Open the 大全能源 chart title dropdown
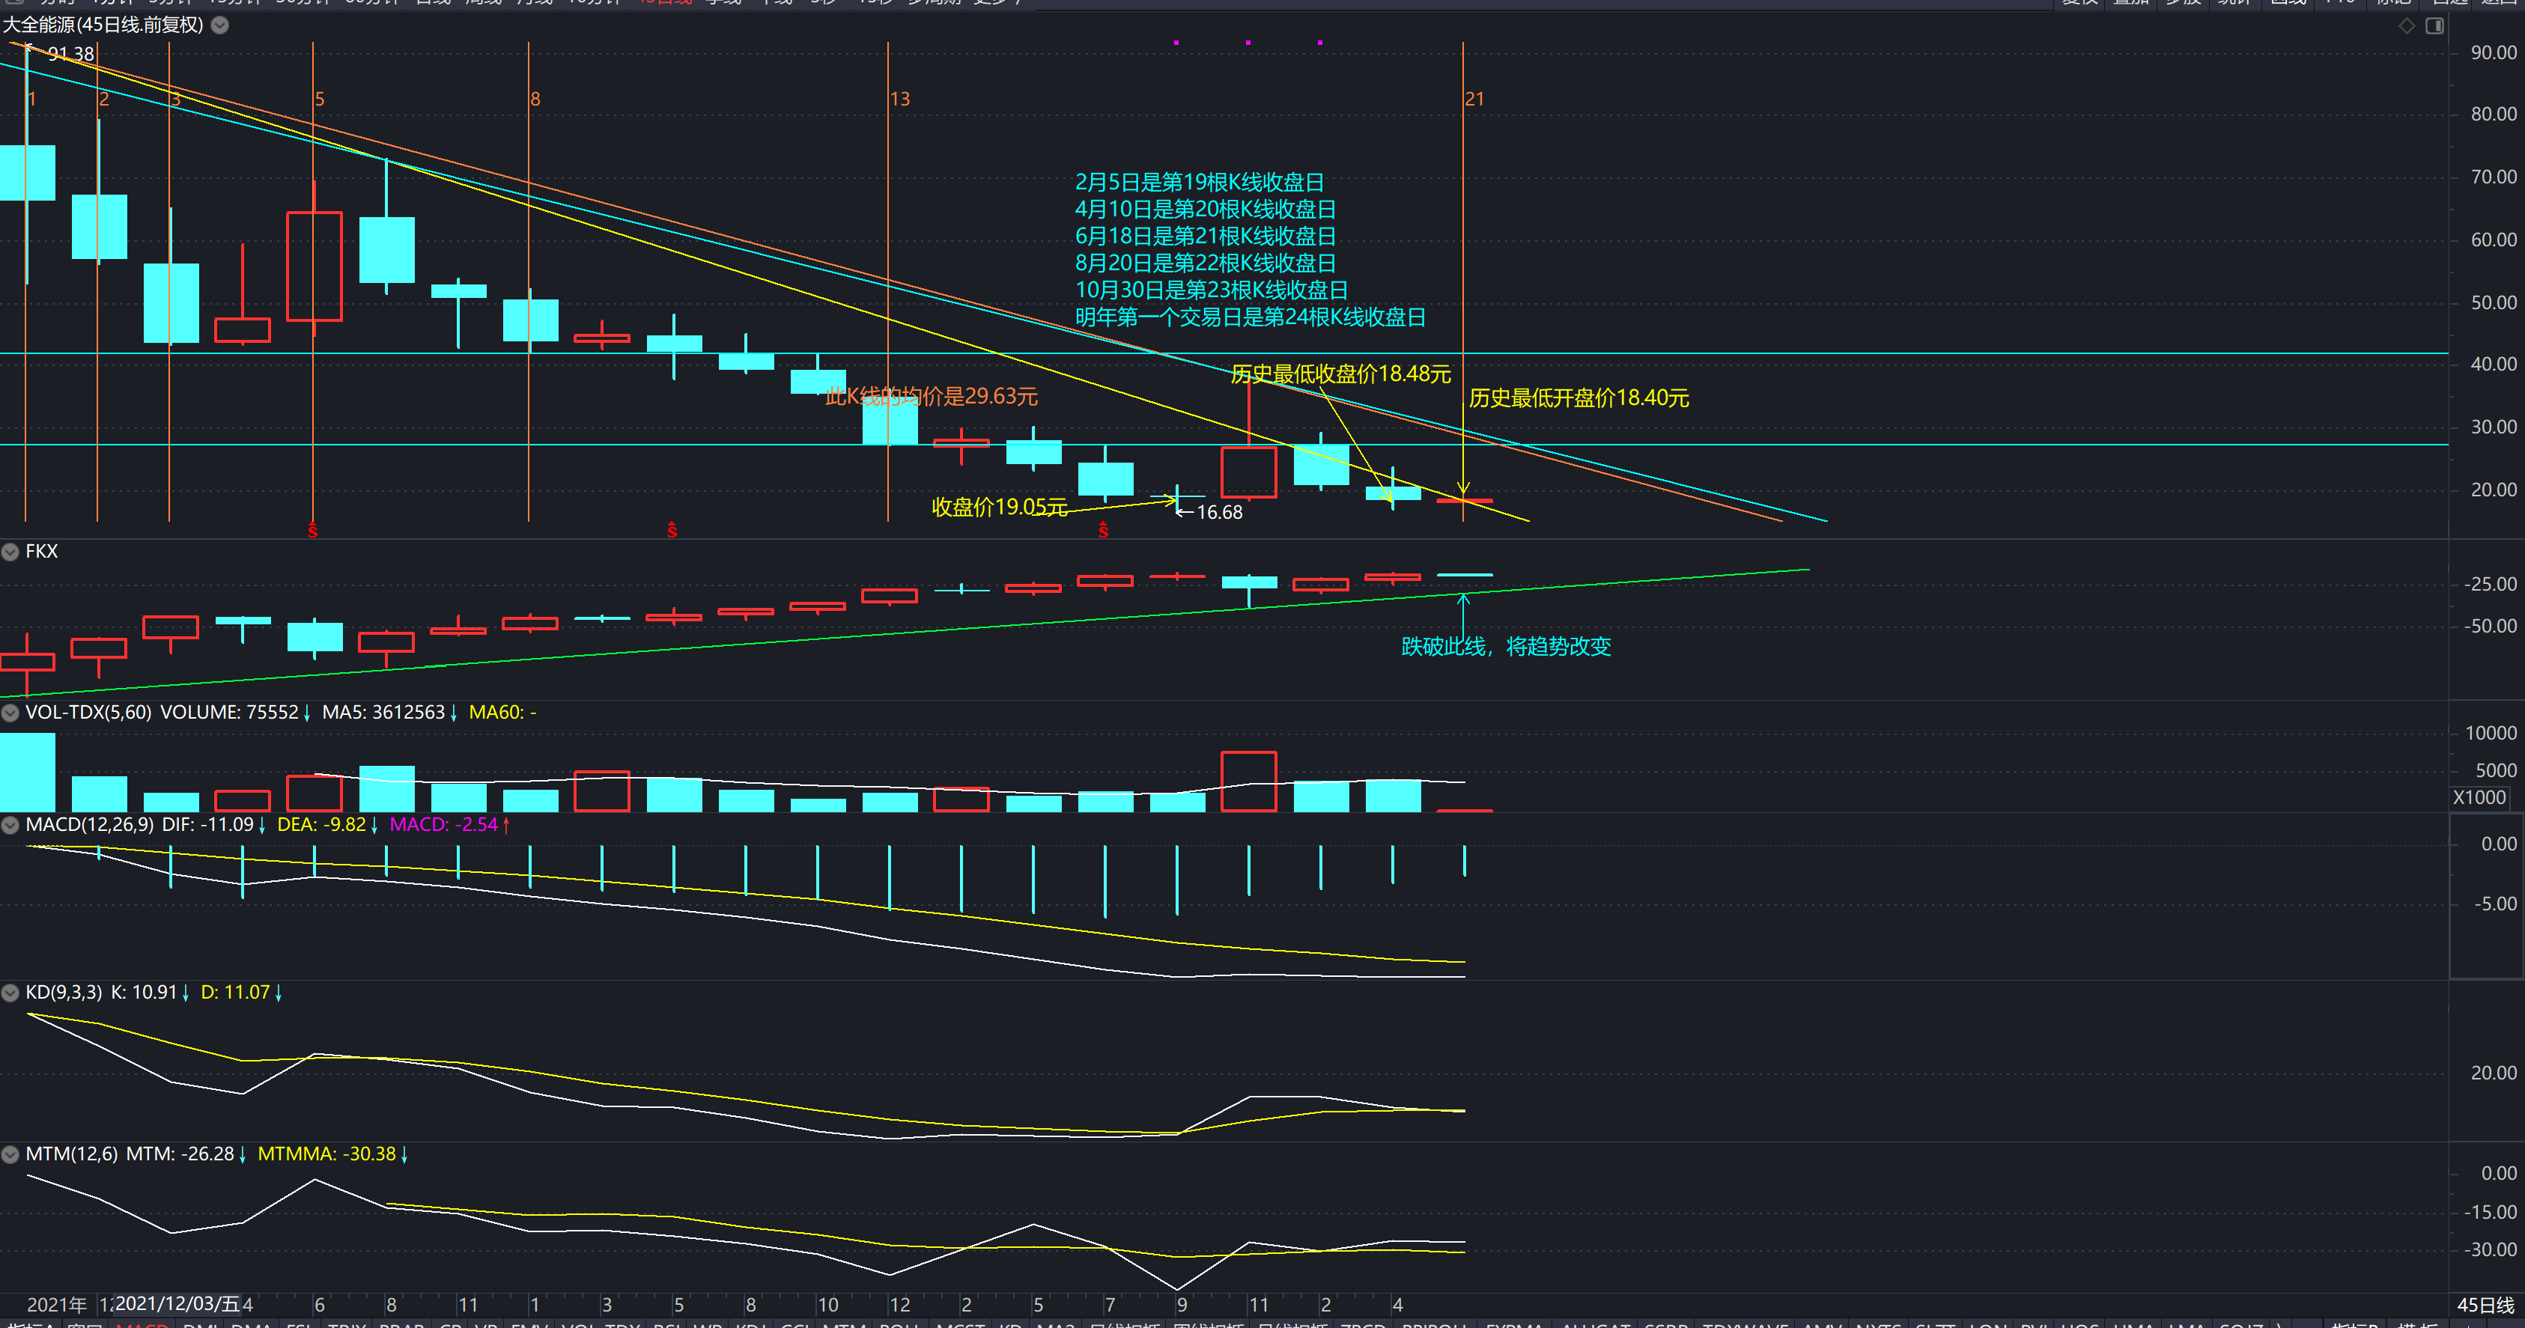Screen dimensions: 2525x1328 point(221,25)
